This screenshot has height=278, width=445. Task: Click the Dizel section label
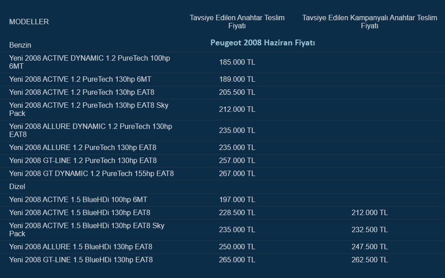pyautogui.click(x=17, y=187)
